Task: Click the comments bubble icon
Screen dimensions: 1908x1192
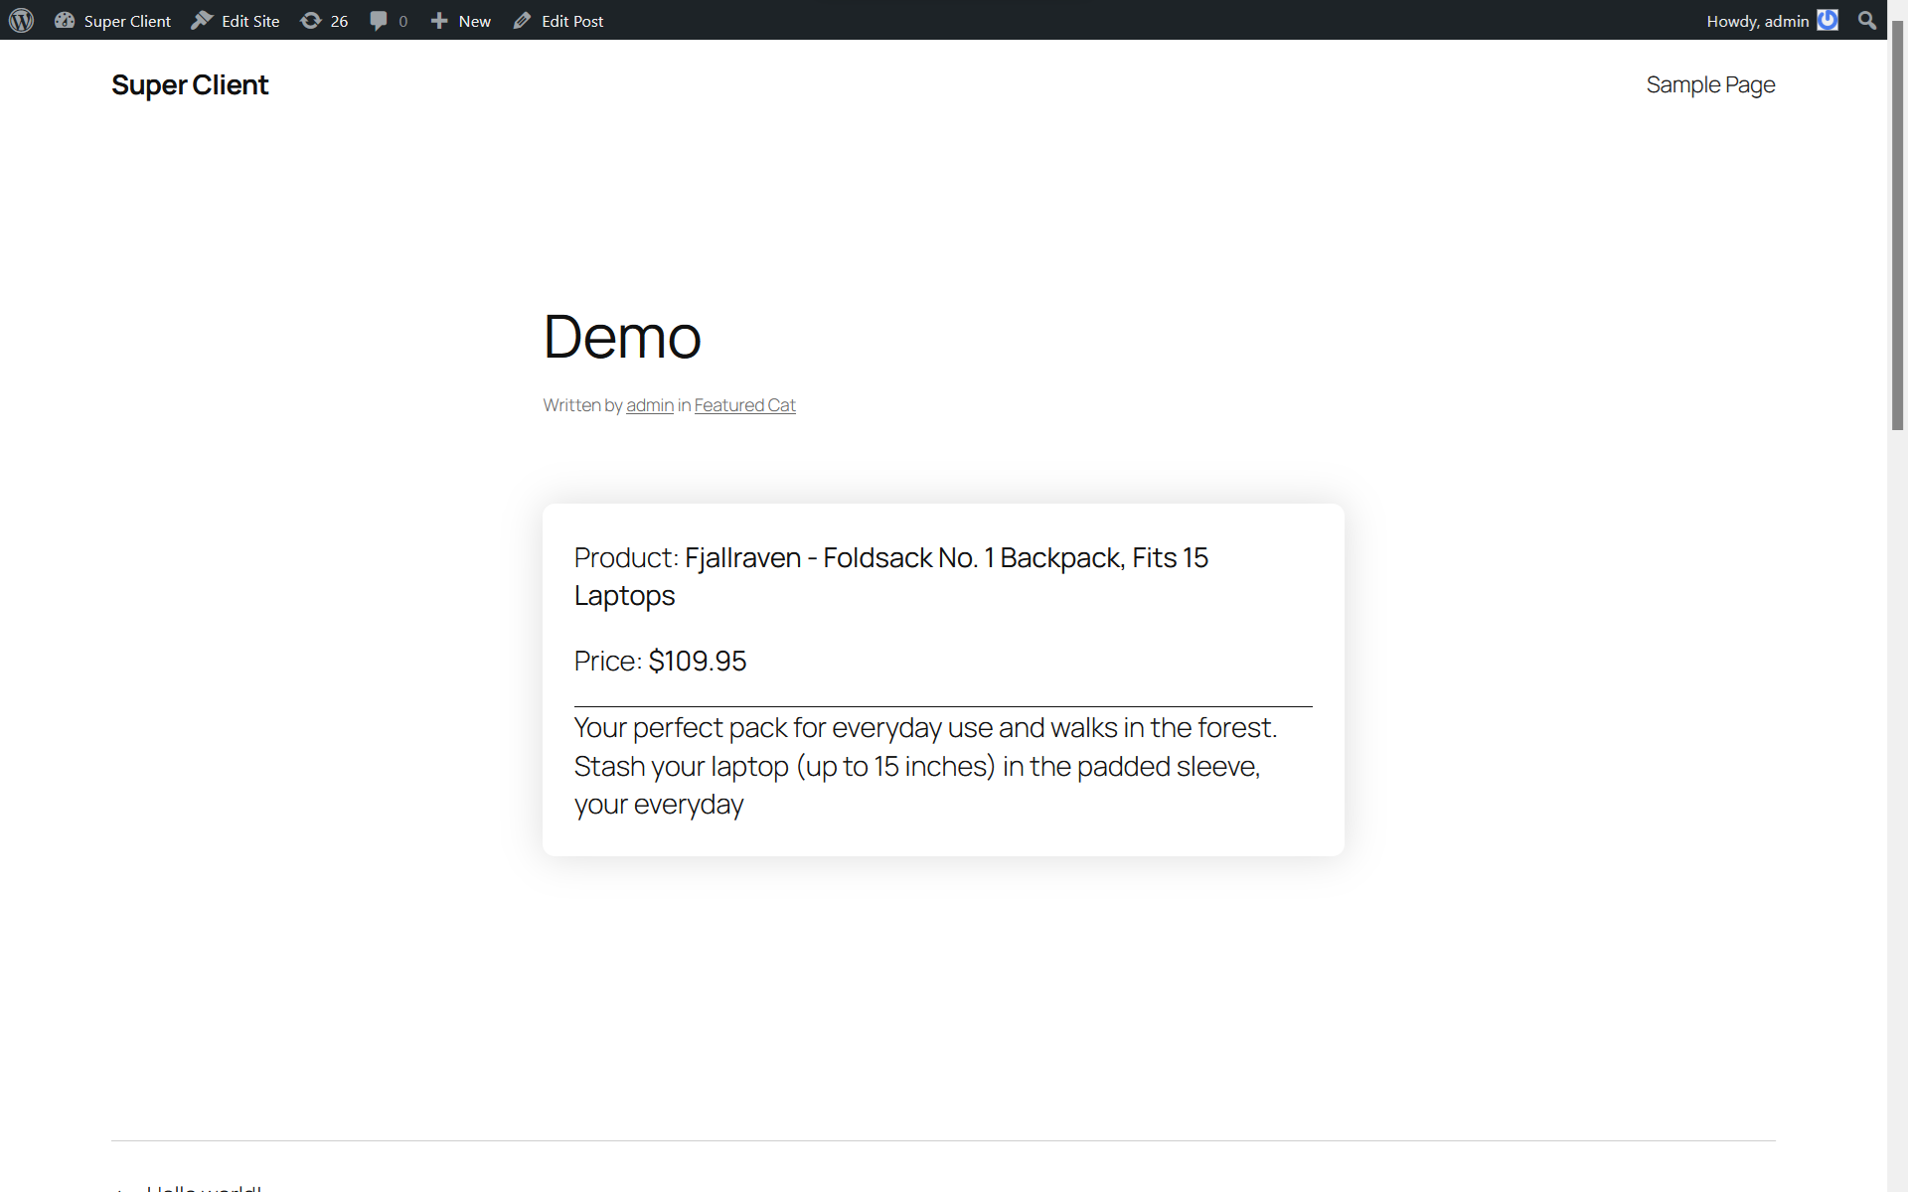Action: click(x=379, y=20)
